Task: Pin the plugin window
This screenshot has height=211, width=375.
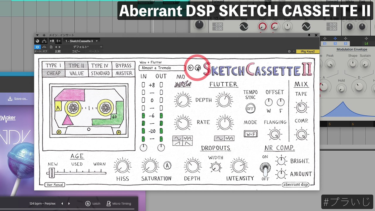Action: (309, 35)
